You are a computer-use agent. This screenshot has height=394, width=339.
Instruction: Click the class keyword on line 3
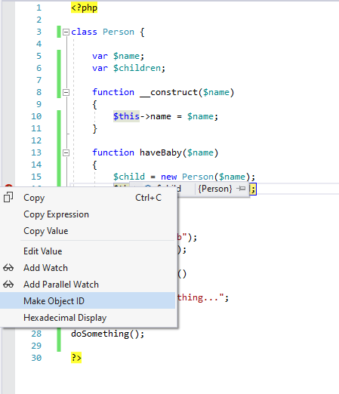pyautogui.click(x=84, y=32)
